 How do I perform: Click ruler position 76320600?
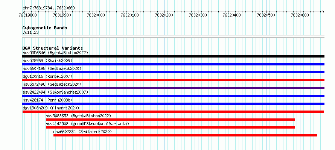click(x=300, y=15)
